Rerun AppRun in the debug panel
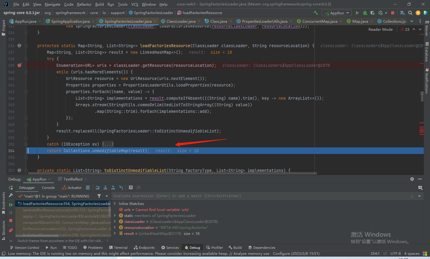The image size is (430, 259). click(x=11, y=188)
